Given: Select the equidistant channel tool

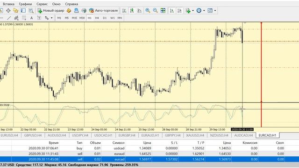Looking at the screenshot, I should click(x=16, y=18).
